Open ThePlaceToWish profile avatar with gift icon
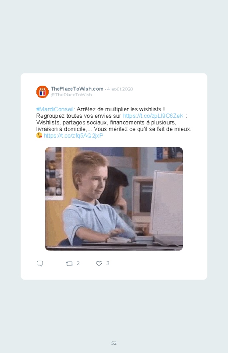Screen dimensions: 228x353 pos(43,92)
